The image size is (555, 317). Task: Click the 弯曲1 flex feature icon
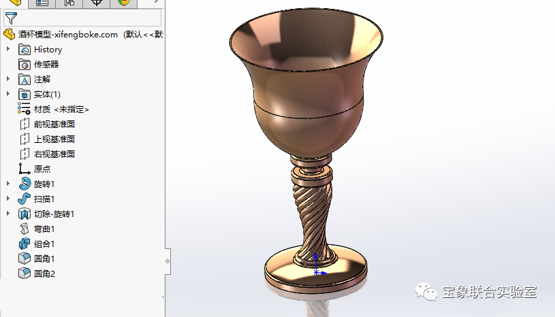point(24,229)
